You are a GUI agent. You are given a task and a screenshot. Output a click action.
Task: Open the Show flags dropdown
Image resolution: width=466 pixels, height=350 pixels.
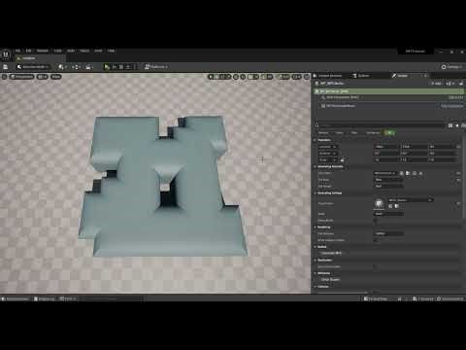click(x=56, y=77)
